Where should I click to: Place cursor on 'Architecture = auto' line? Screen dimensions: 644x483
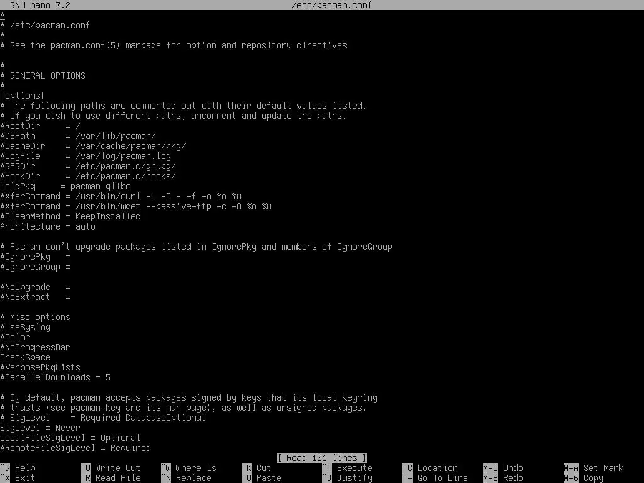(x=48, y=226)
